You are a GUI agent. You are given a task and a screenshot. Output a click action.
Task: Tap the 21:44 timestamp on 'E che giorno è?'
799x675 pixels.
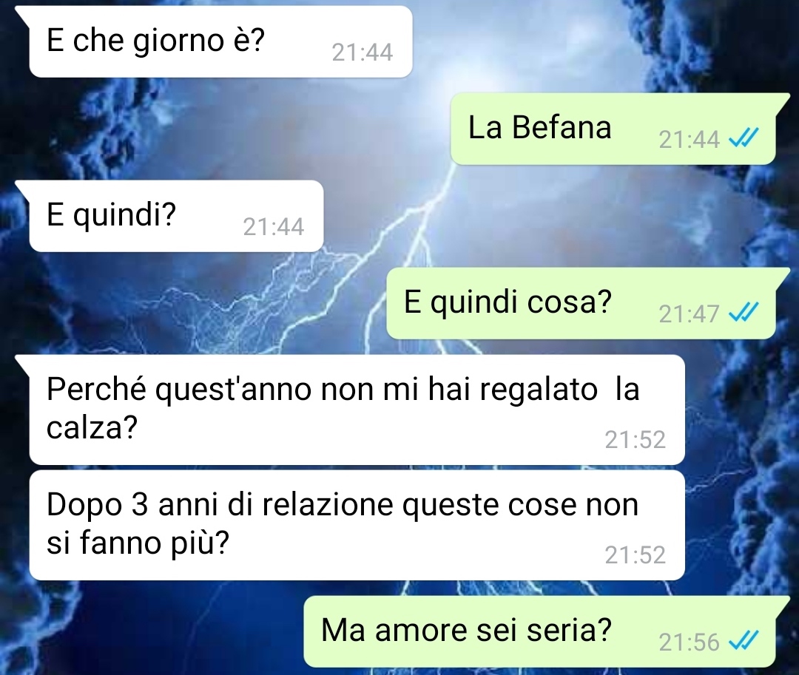click(x=363, y=52)
